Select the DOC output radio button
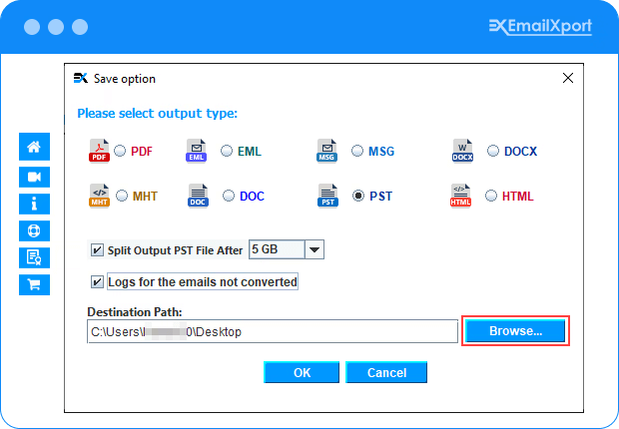This screenshot has width=619, height=429. coord(228,197)
